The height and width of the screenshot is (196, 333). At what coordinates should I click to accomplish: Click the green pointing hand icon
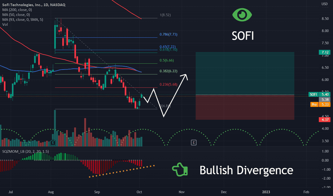tap(180, 170)
